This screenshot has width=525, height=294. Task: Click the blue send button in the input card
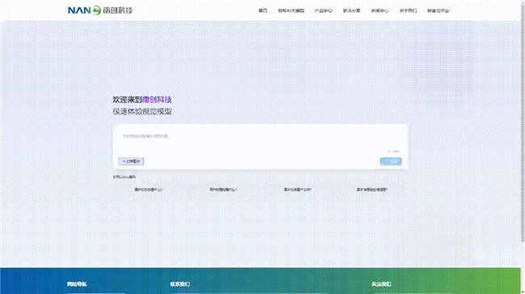pos(391,161)
